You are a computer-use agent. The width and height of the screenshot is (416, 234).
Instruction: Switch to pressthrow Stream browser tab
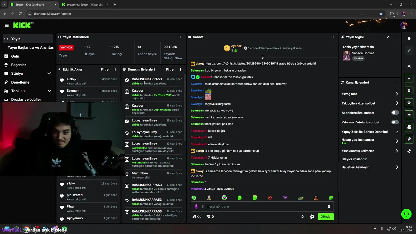click(x=85, y=5)
